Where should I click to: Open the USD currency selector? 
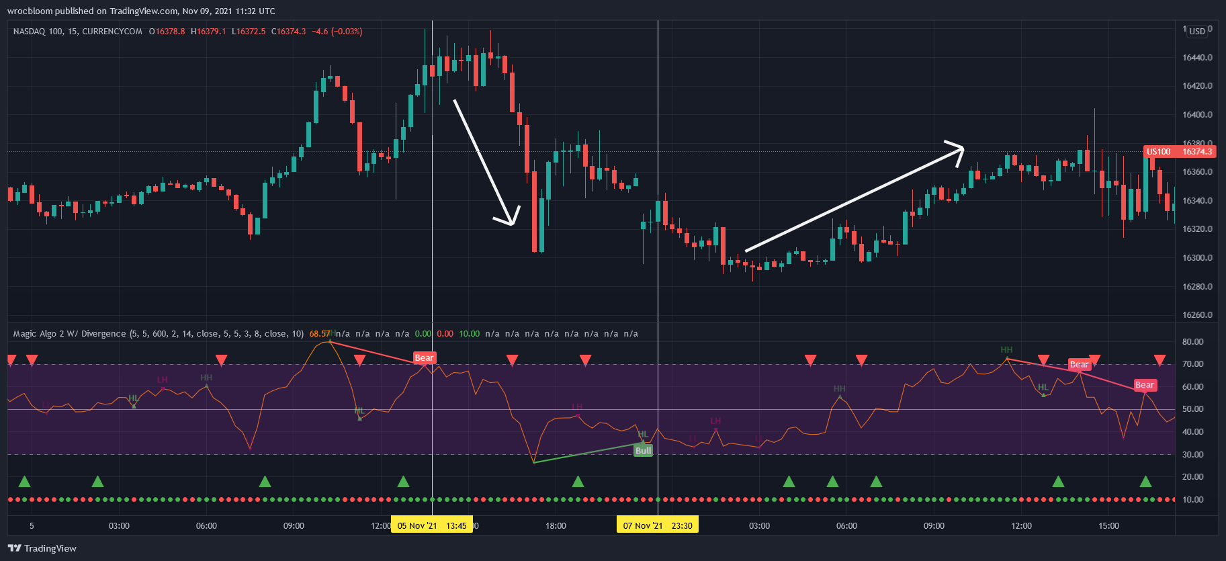[x=1197, y=31]
